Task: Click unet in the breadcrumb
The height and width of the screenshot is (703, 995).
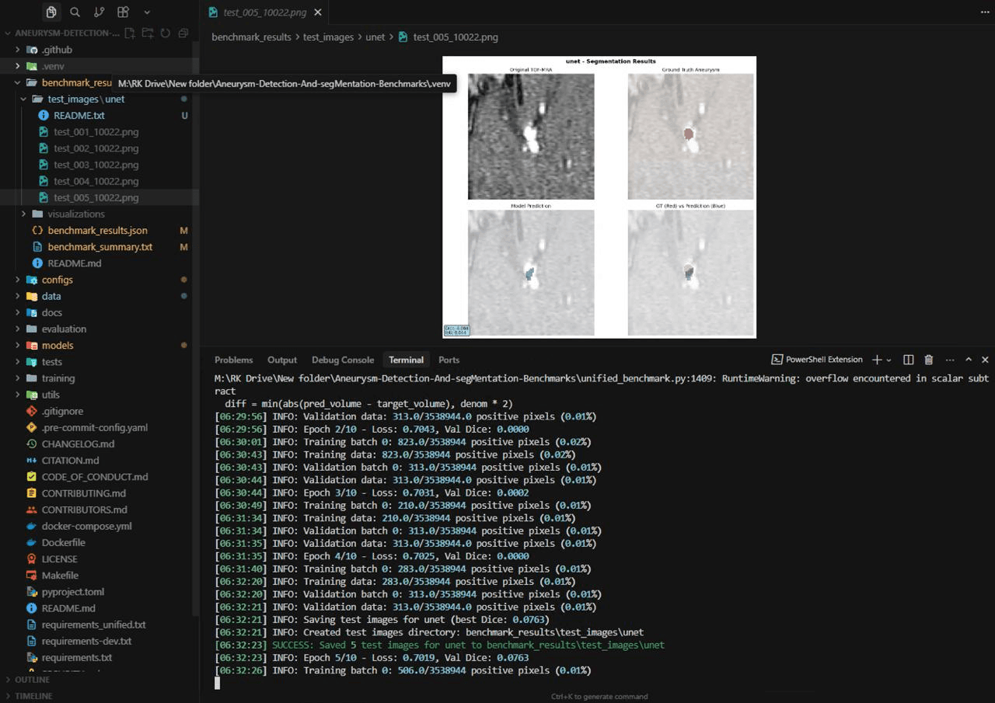Action: click(375, 37)
